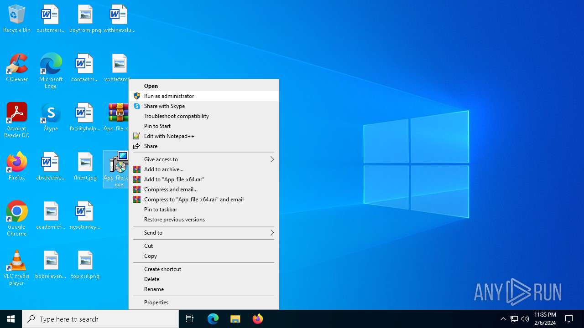Choose Properties in the context menu
This screenshot has width=584, height=328.
(x=203, y=302)
